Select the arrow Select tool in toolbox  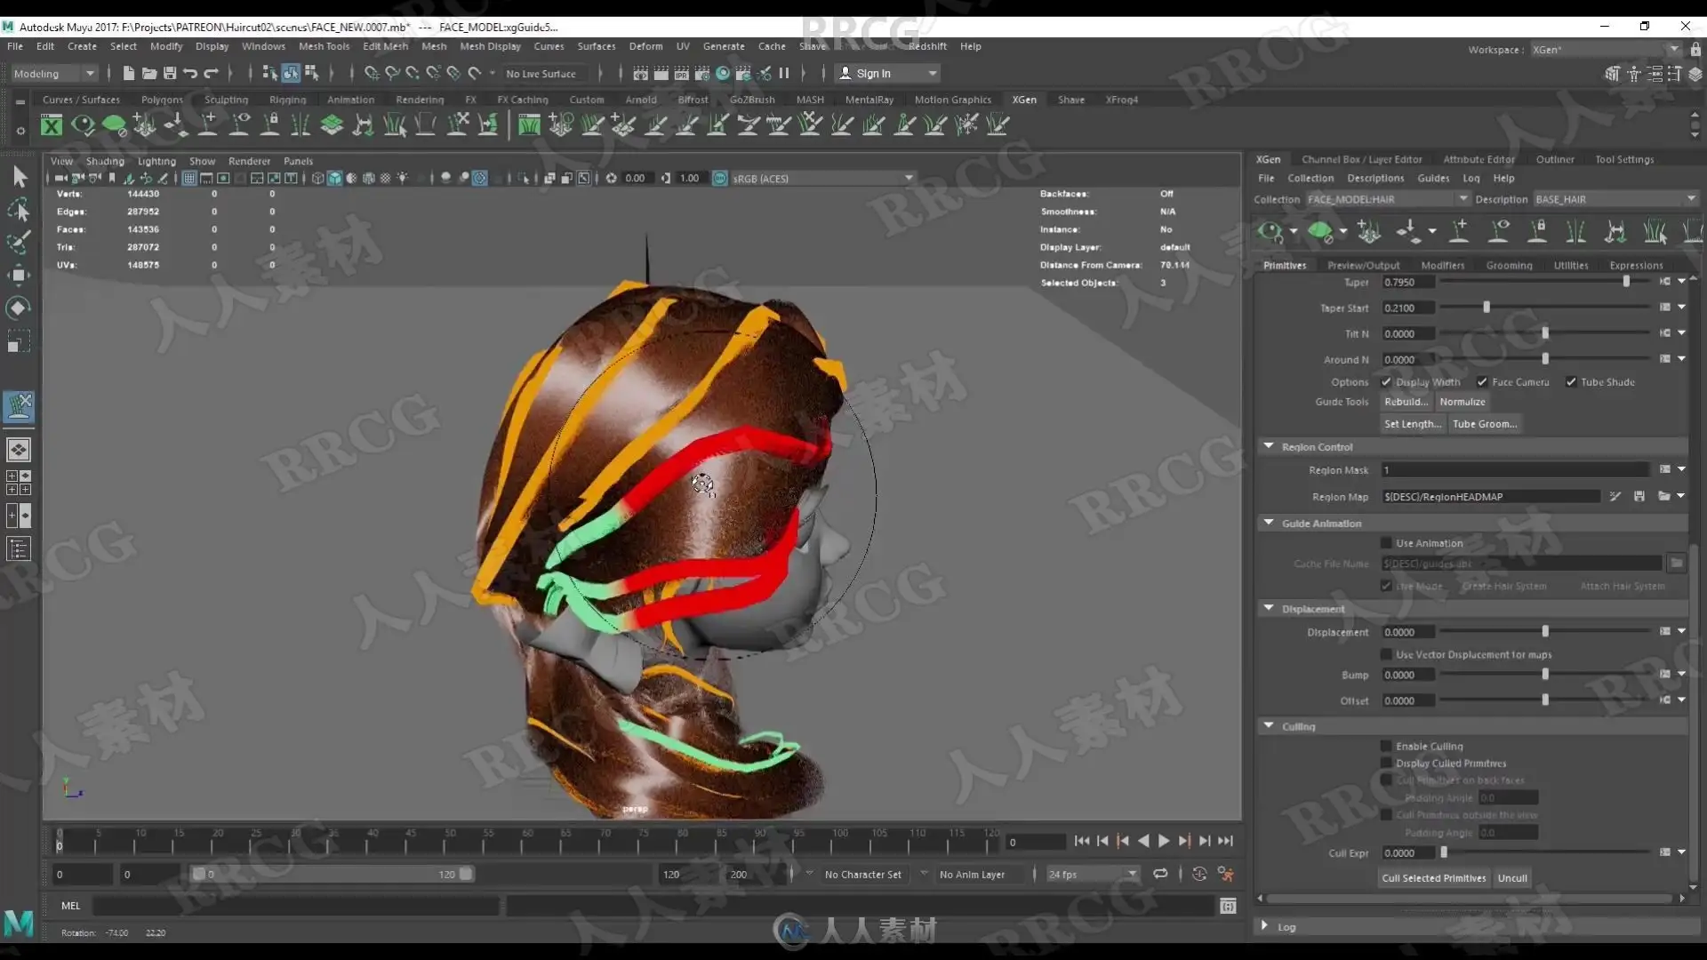[x=20, y=177]
